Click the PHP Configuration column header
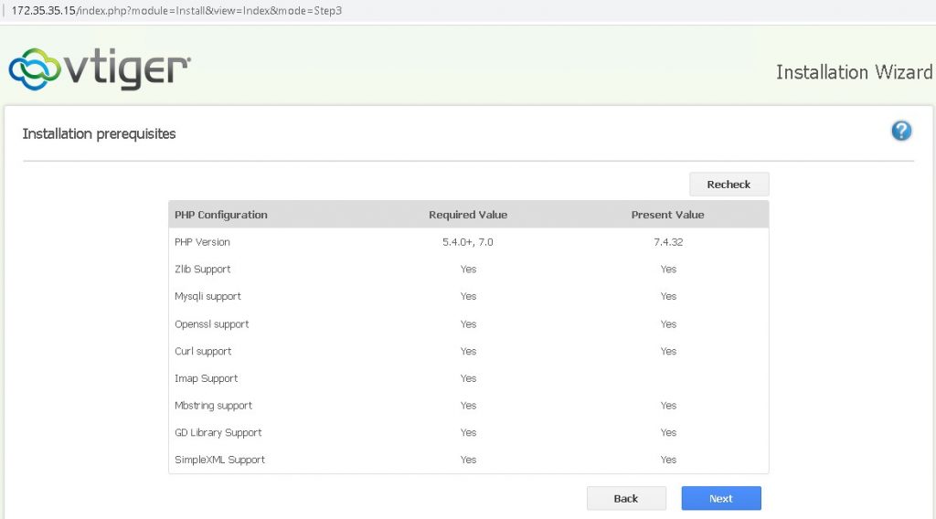 coord(220,215)
